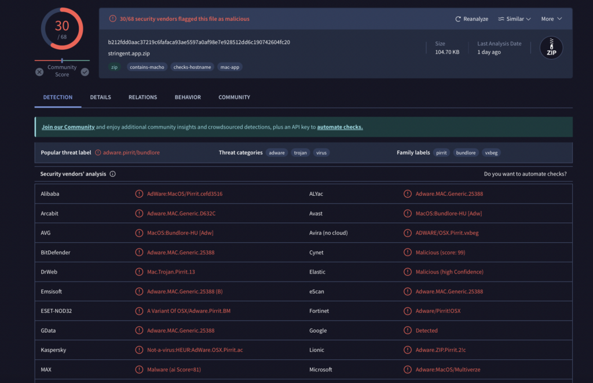Click the adware.pirrit/bundlore threat label
The image size is (593, 383).
coord(131,152)
